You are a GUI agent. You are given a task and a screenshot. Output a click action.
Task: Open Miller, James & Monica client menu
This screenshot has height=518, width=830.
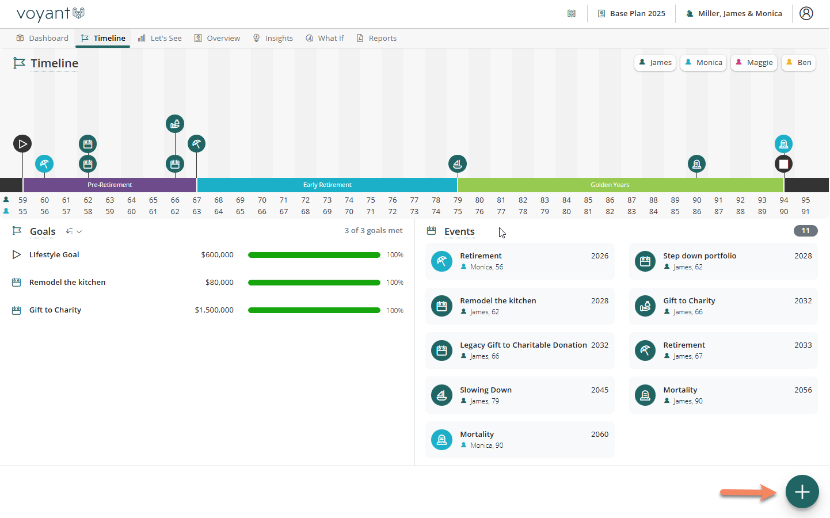point(734,13)
